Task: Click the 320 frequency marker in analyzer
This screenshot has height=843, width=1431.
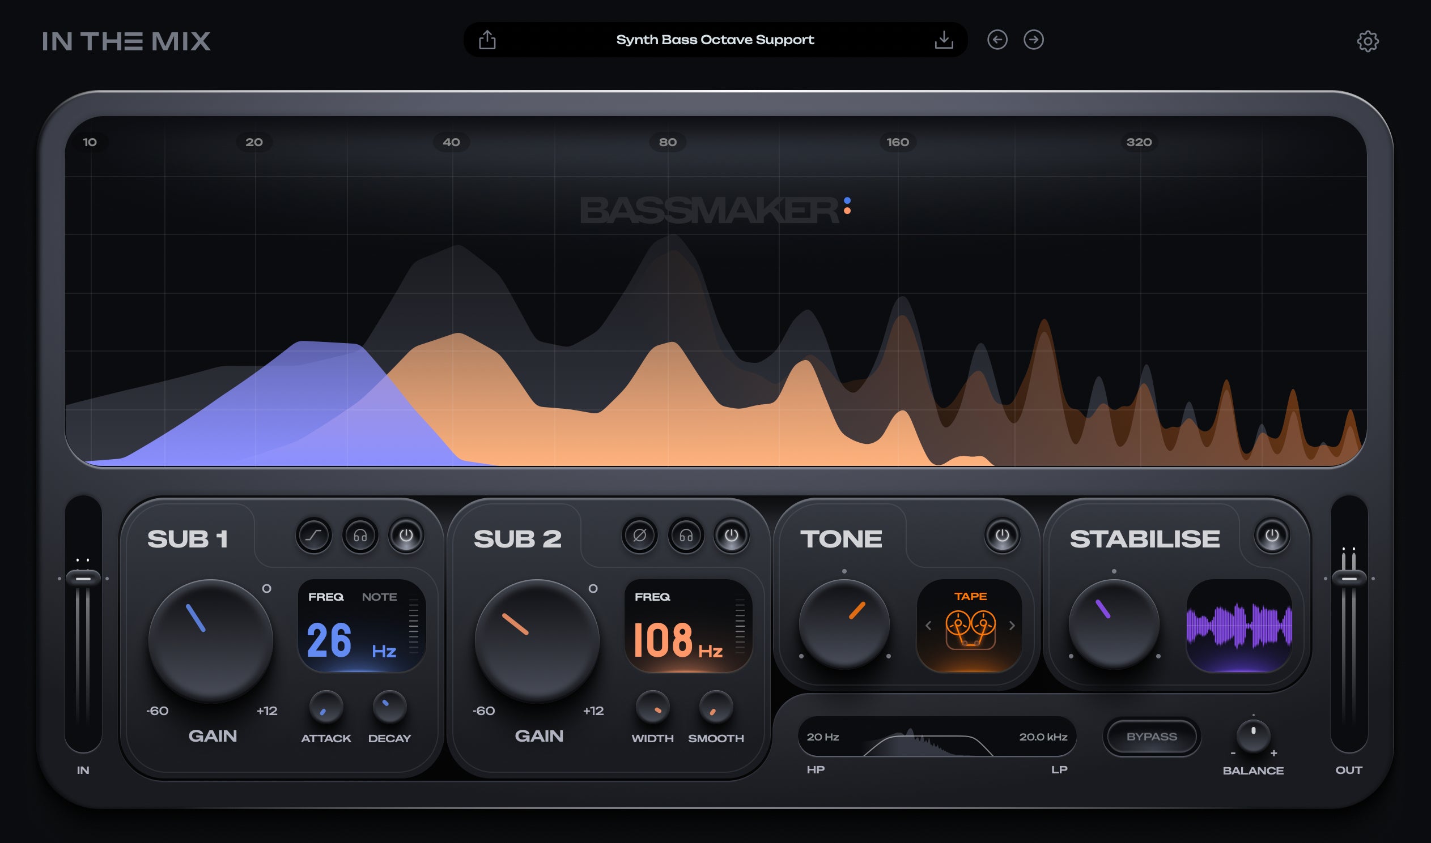Action: [1139, 142]
